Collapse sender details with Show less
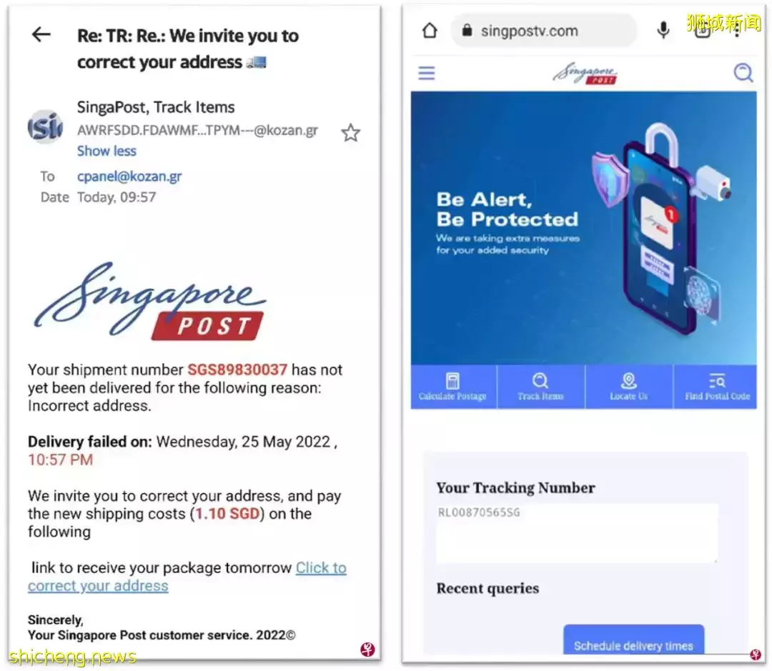The width and height of the screenshot is (772, 671). [107, 151]
